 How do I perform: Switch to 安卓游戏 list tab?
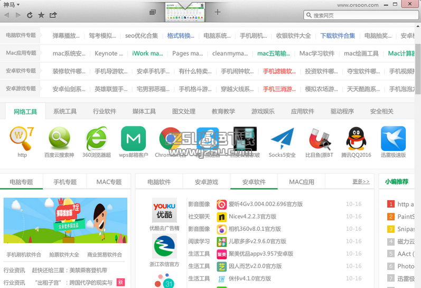[207, 182]
